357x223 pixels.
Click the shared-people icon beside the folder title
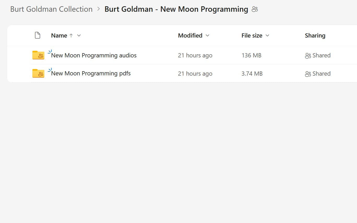pyautogui.click(x=255, y=9)
